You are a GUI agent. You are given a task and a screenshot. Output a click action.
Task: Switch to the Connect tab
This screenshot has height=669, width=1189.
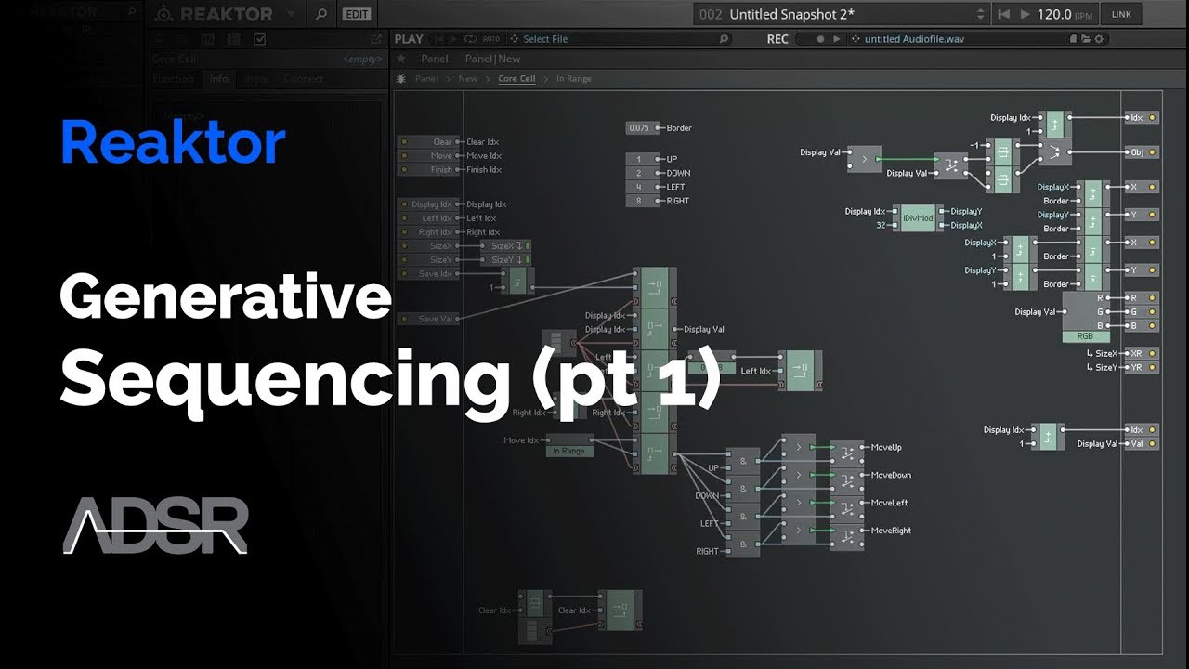coord(304,79)
